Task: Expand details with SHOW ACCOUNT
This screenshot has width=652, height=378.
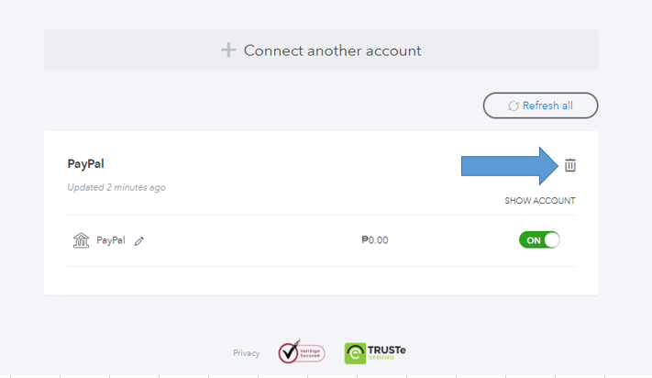Action: coord(540,201)
